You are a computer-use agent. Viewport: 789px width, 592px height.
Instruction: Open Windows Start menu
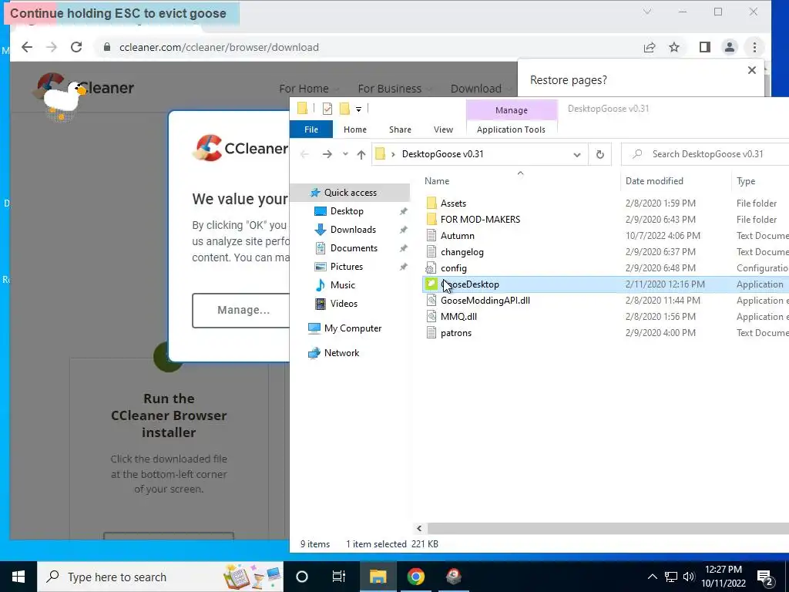18,577
